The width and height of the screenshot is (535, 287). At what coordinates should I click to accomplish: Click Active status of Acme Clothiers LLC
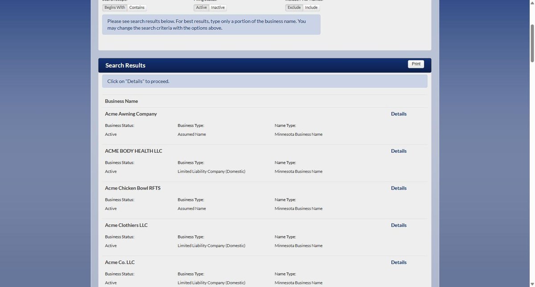[x=111, y=246]
